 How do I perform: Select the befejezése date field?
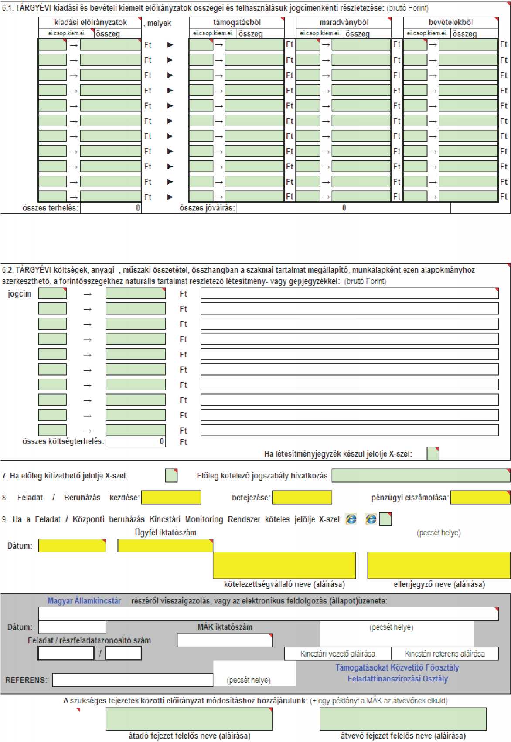302,497
